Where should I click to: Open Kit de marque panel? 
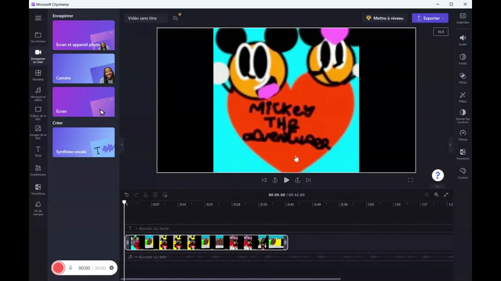point(38,208)
